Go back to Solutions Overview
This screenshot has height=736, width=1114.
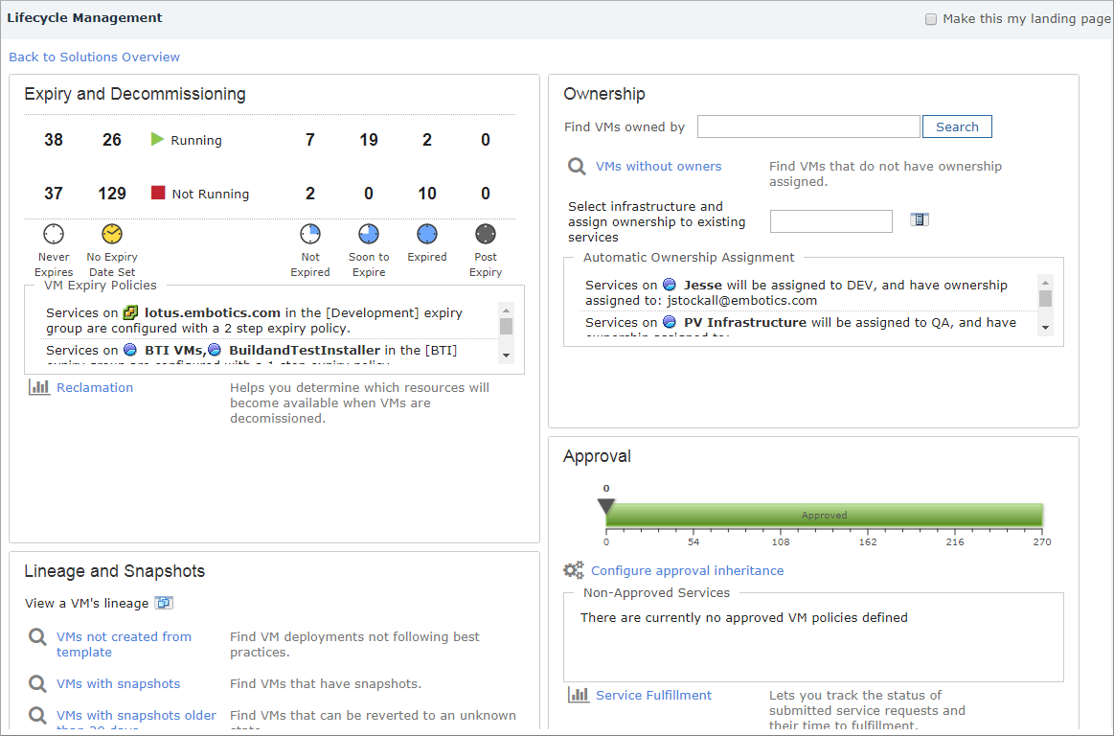click(x=94, y=57)
